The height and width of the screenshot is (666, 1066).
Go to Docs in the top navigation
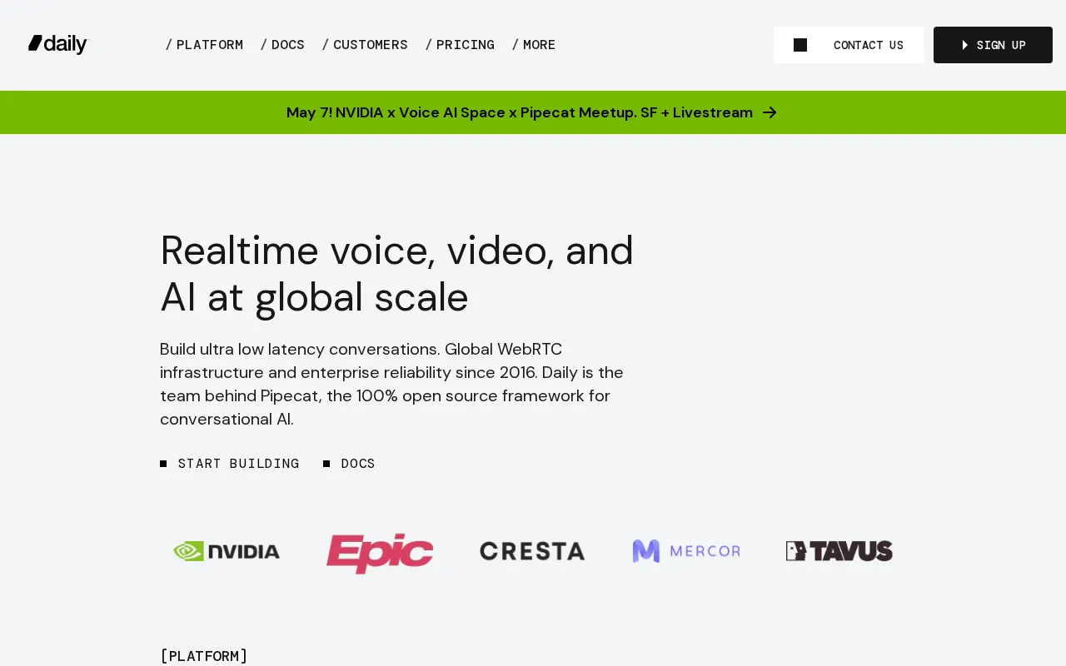[x=282, y=45]
